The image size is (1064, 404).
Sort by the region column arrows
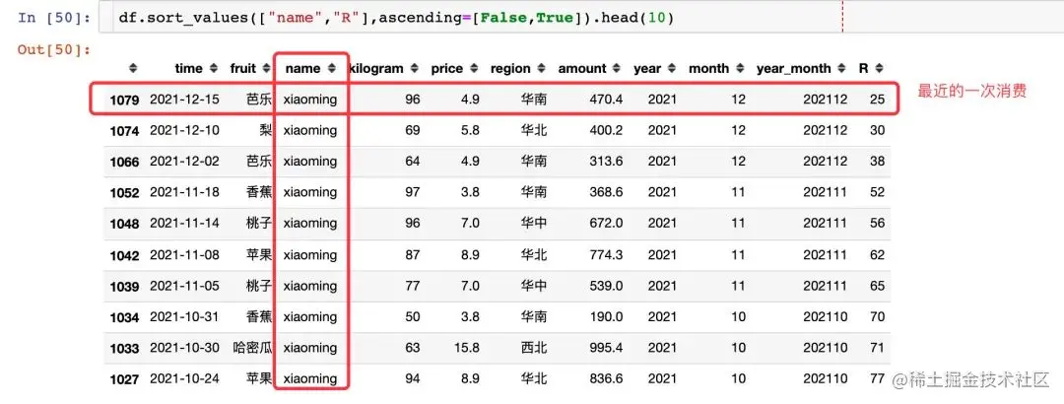point(542,69)
